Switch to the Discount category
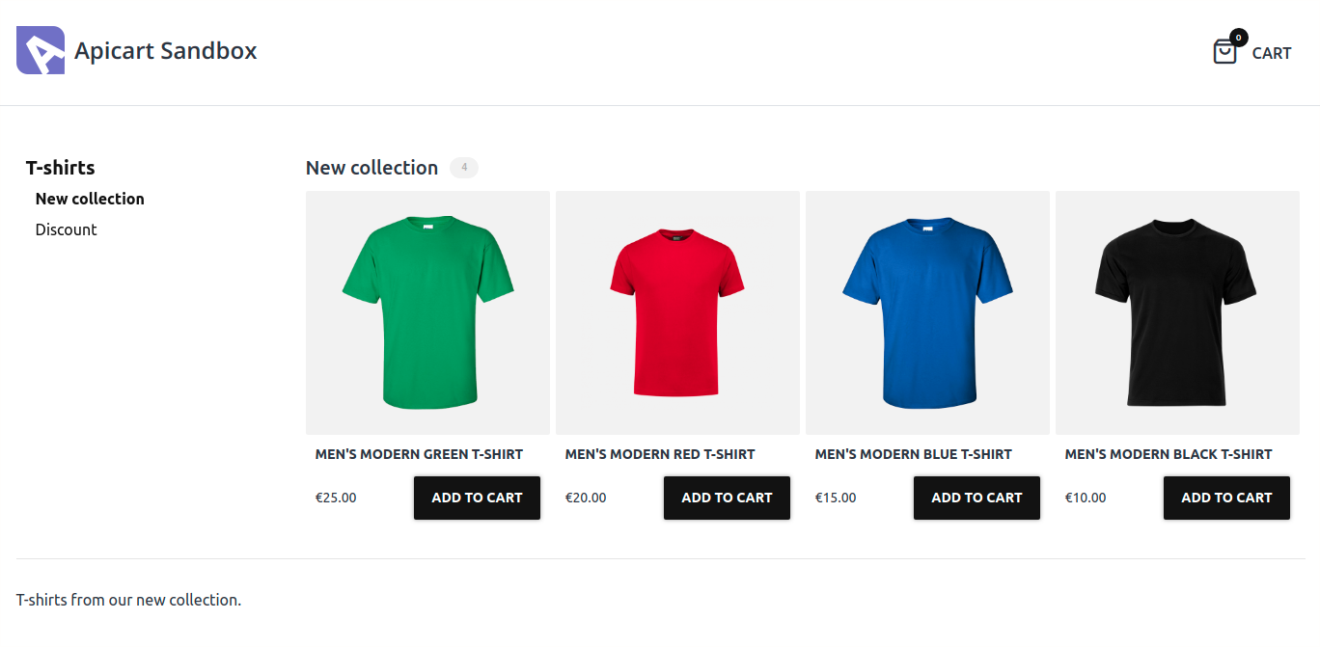Viewport: 1320px width, 647px height. coord(67,229)
